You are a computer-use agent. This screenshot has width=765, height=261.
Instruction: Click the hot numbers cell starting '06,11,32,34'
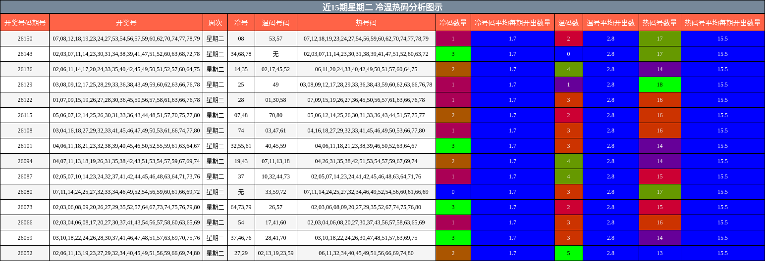pos(366,253)
